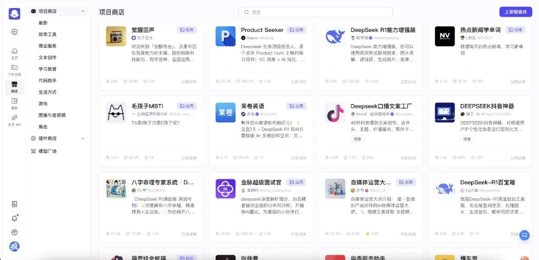Select the 生活方式 category
Screen dimensions: 539x260
(47, 92)
